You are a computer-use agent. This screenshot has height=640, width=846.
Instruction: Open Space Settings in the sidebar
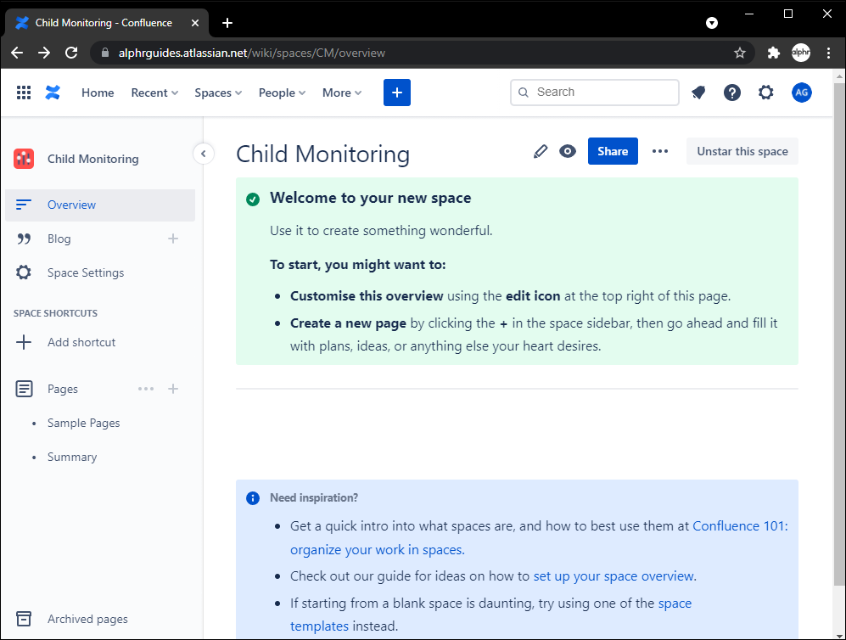click(85, 272)
